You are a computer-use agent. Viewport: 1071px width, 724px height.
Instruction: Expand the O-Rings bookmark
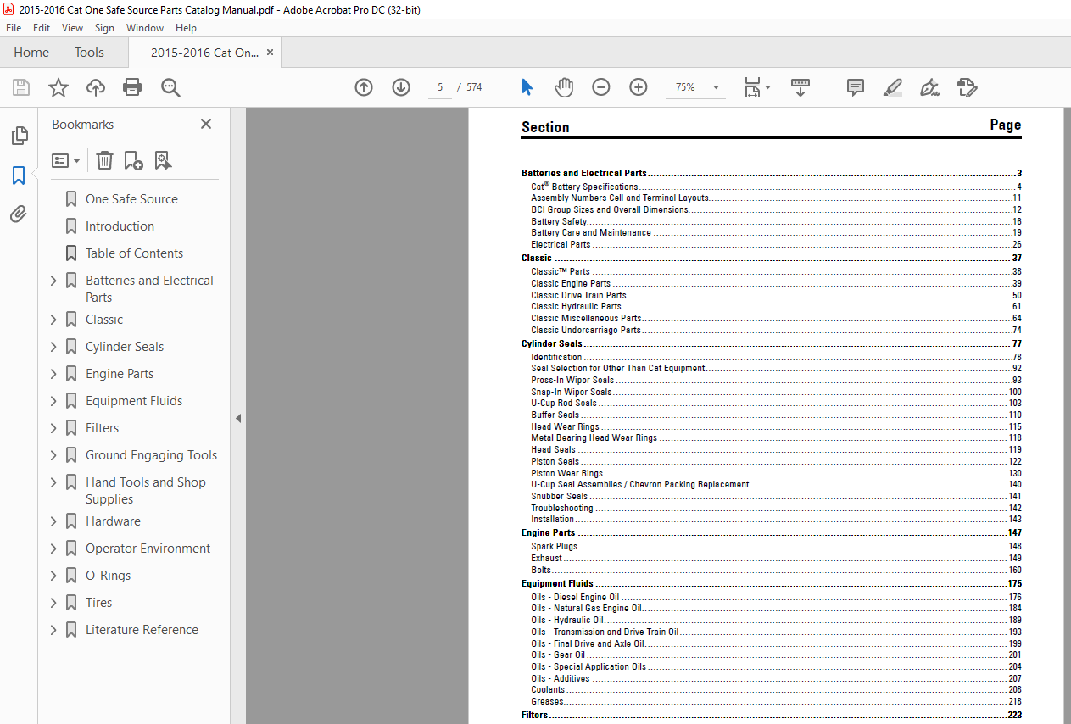[53, 576]
